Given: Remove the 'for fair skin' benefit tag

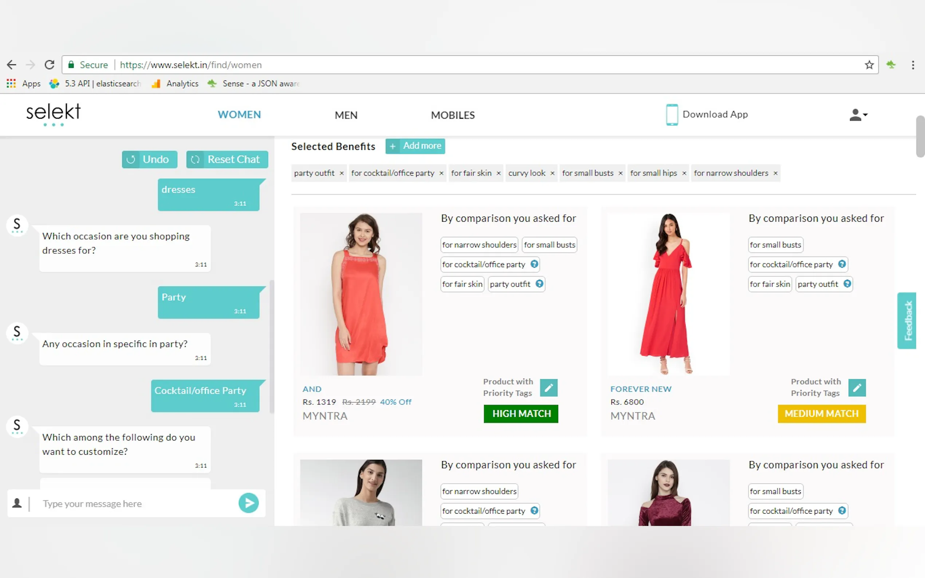Looking at the screenshot, I should click(x=498, y=173).
